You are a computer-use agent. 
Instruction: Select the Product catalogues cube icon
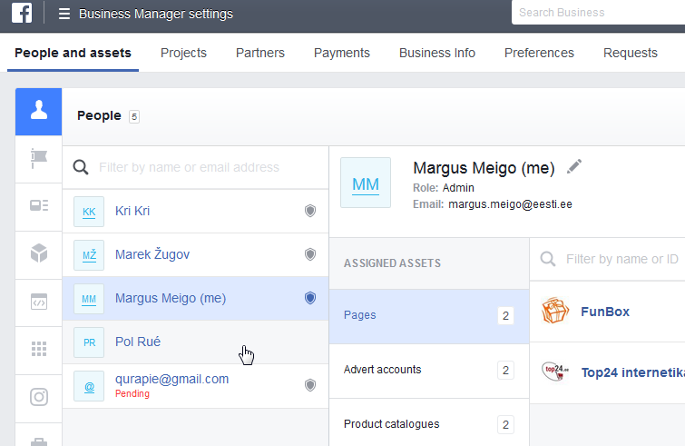pyautogui.click(x=39, y=253)
